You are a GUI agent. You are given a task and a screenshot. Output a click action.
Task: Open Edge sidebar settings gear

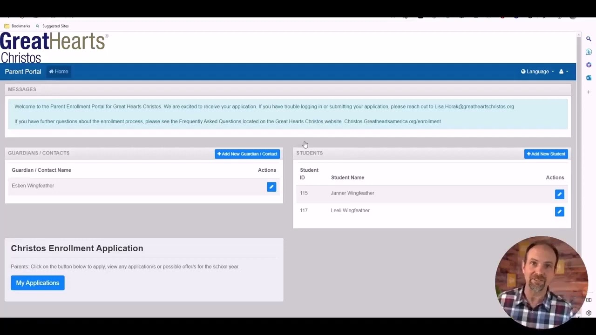589,313
